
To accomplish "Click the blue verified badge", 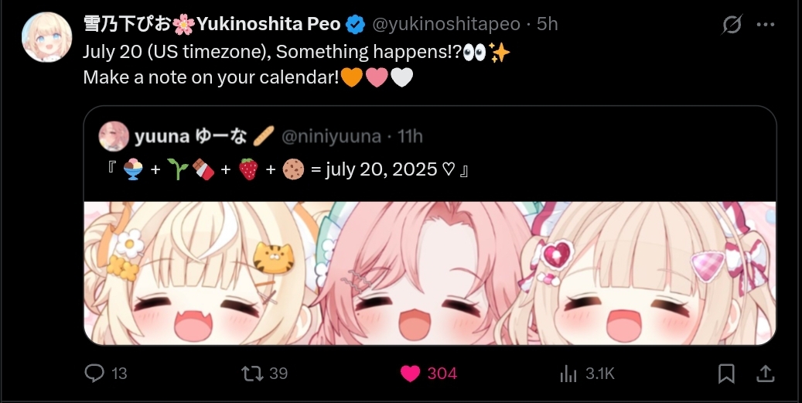I will [356, 24].
